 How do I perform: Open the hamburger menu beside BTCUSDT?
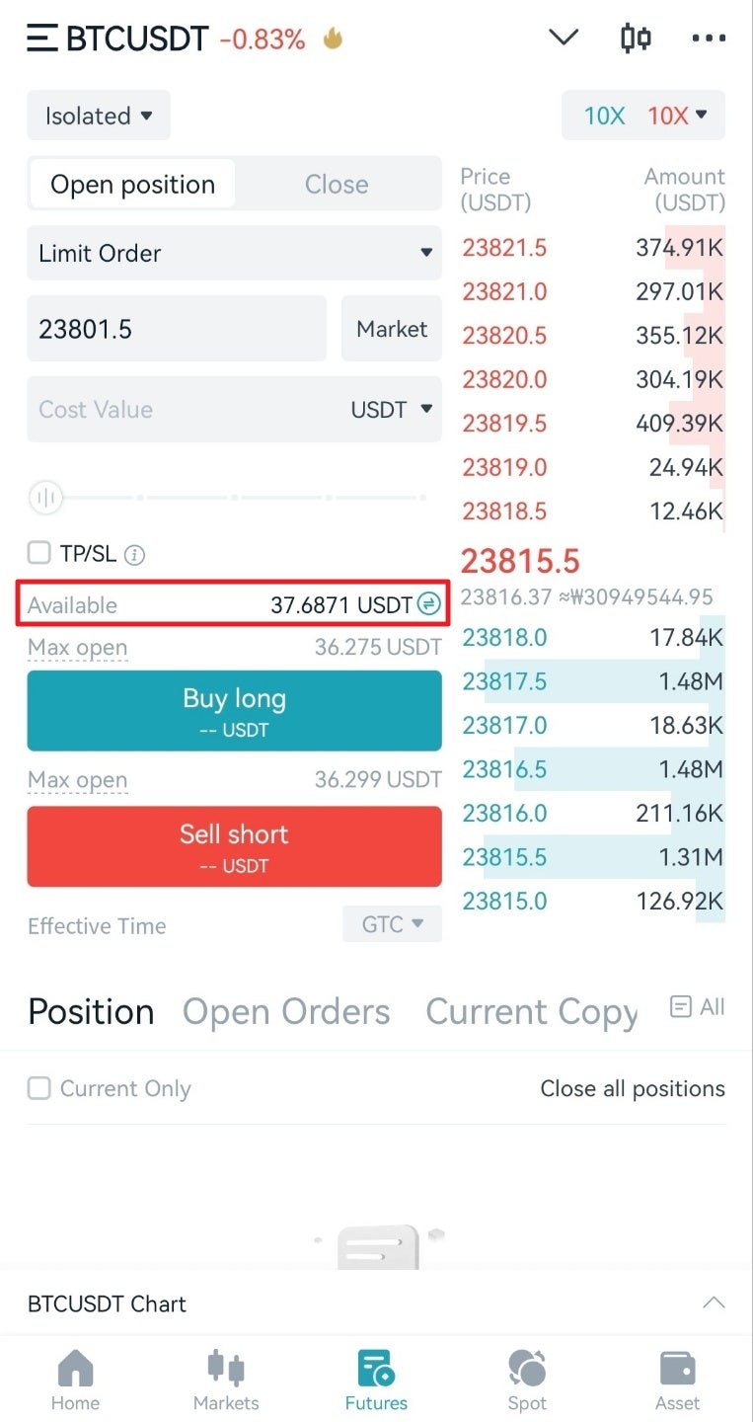(x=42, y=39)
